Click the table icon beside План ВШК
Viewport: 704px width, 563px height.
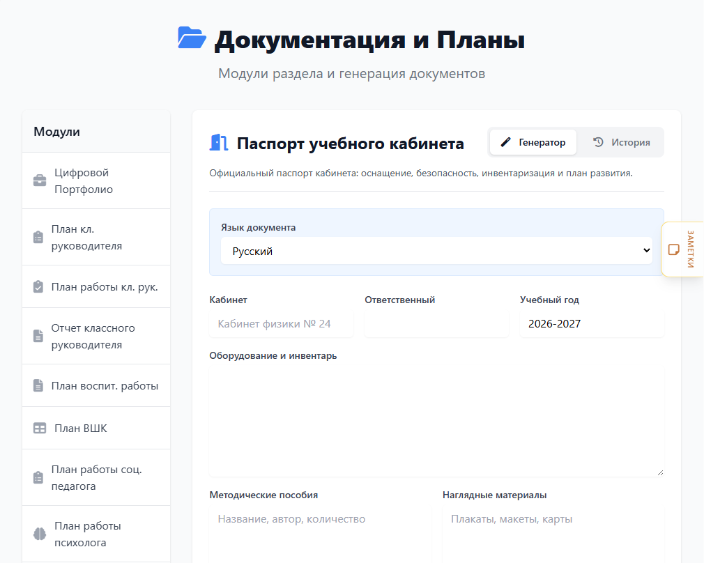click(40, 429)
